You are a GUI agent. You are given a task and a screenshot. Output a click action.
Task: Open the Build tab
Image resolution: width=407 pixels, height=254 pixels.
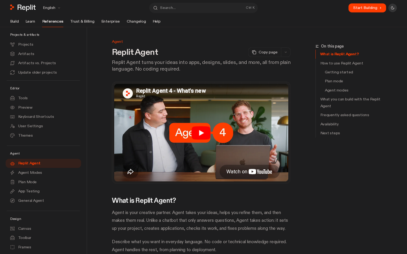point(15,21)
